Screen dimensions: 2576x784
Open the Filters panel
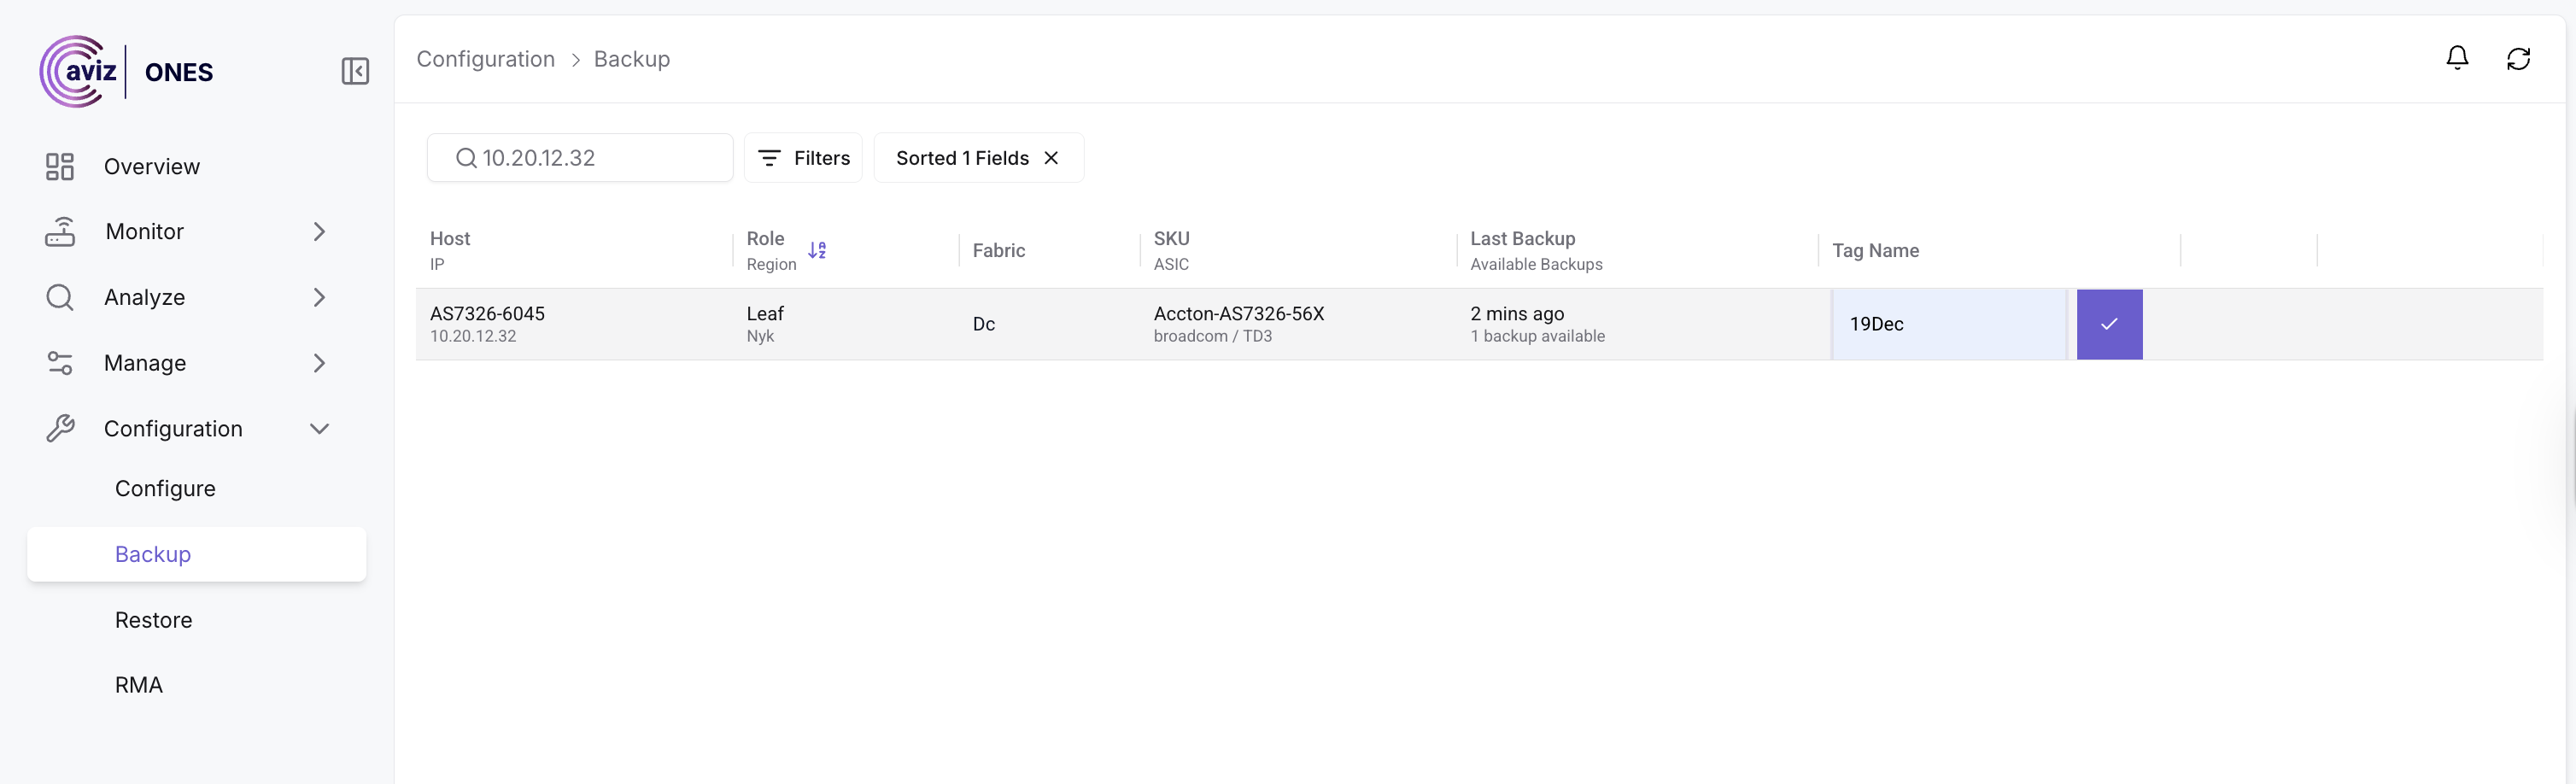coord(803,158)
